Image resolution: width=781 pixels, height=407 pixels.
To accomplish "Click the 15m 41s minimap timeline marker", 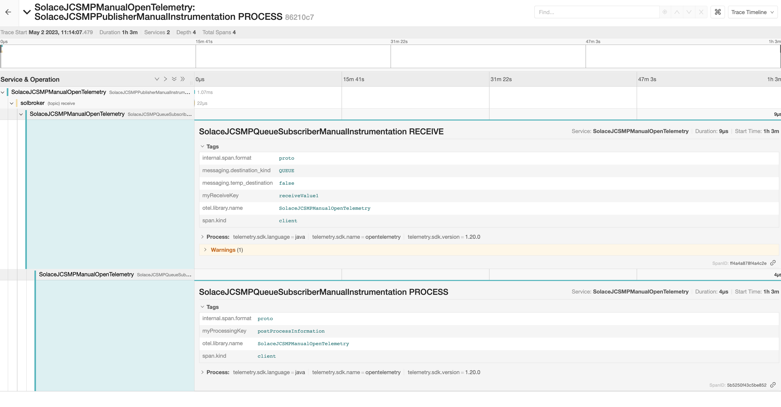I will pyautogui.click(x=204, y=41).
